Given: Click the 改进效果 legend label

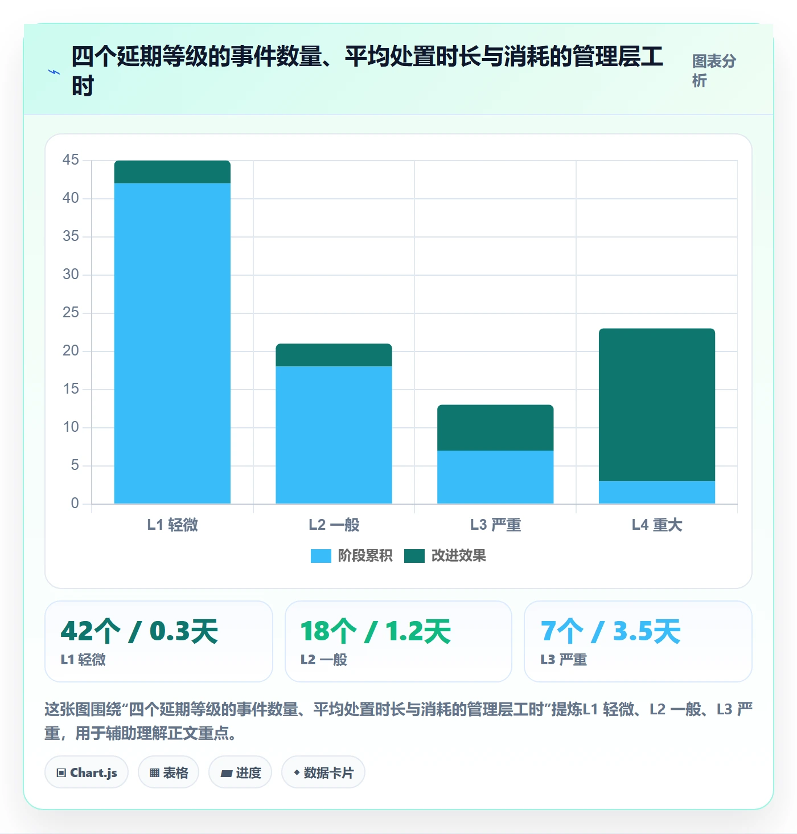Looking at the screenshot, I should (x=459, y=556).
